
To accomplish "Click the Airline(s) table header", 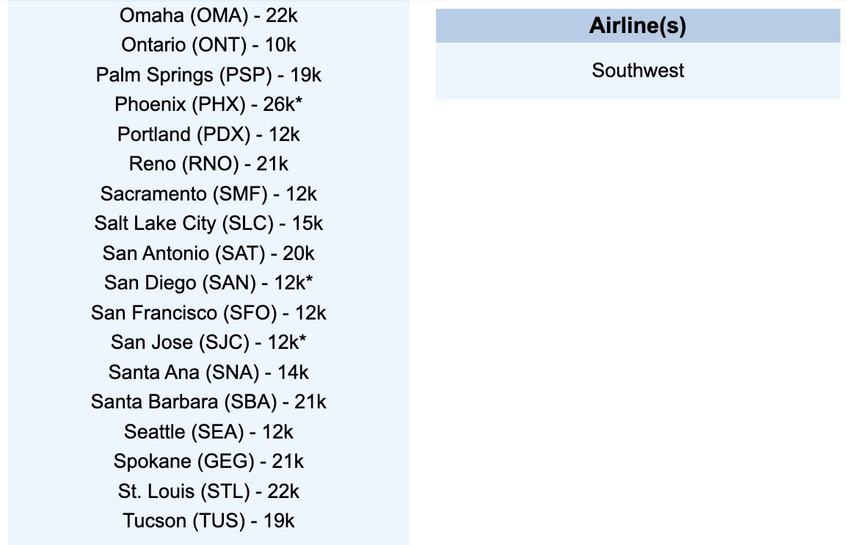I will (x=637, y=26).
